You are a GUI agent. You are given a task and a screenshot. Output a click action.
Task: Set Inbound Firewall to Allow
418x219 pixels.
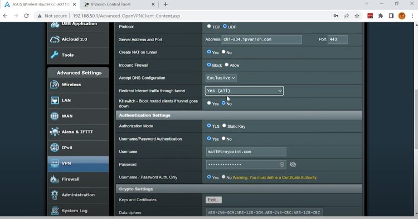(227, 64)
